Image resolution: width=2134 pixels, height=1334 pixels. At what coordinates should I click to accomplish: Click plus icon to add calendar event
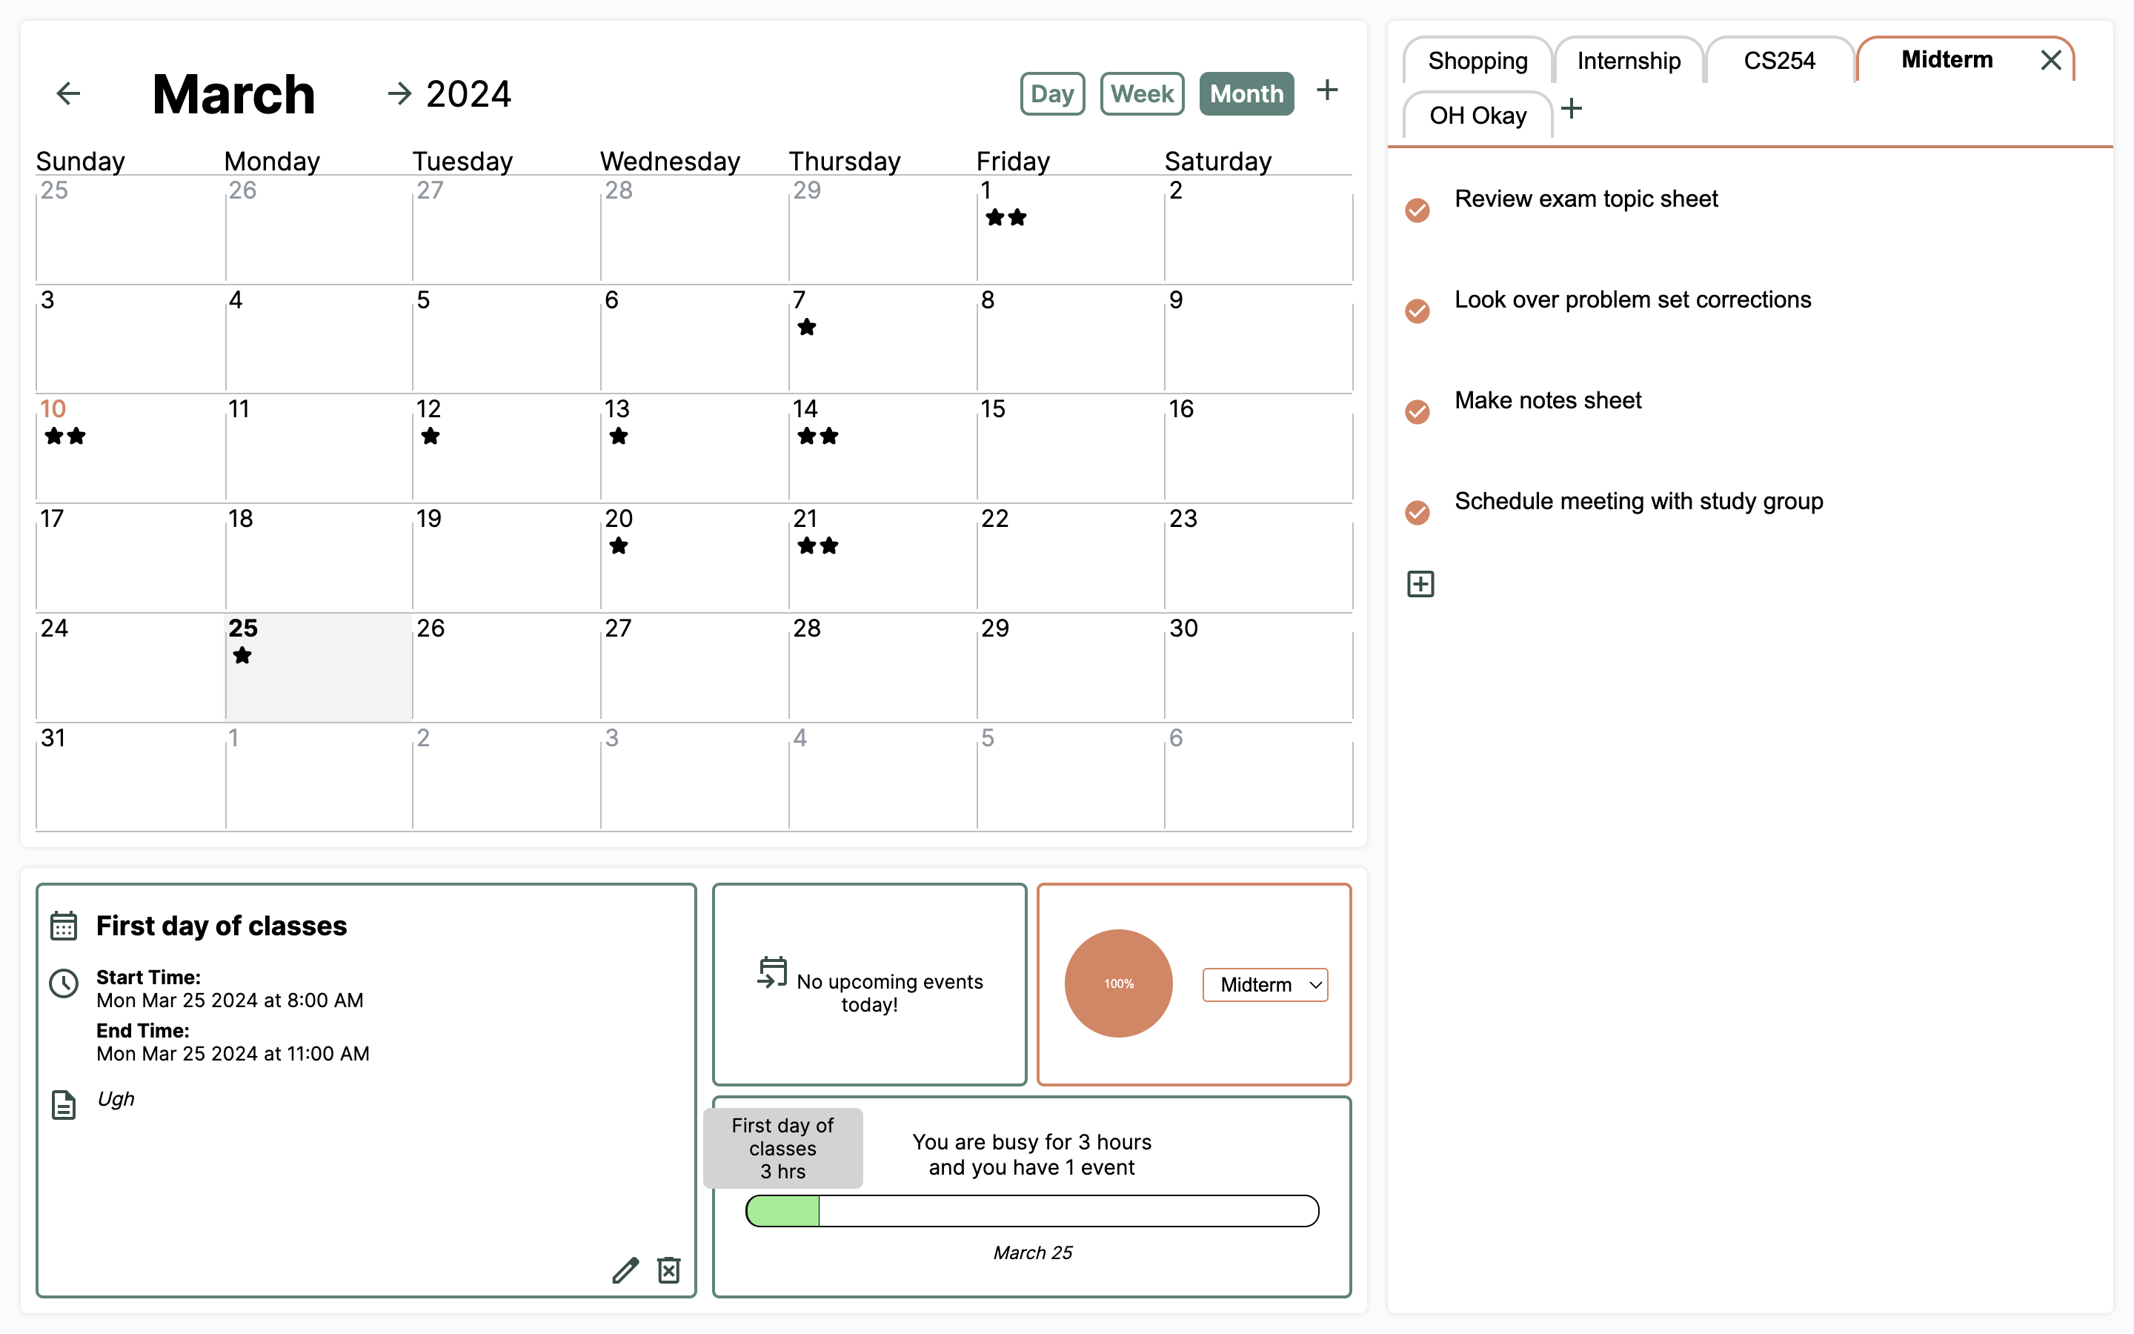point(1326,90)
